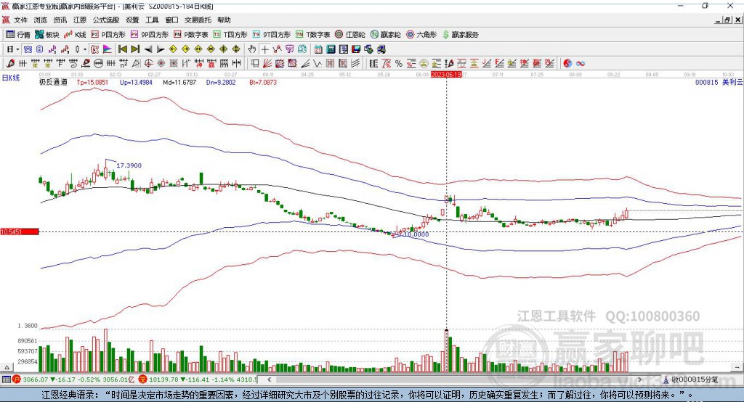Screen dimensions: 744x402
Task: Click the 000815 美利云 stock label
Action: click(719, 83)
